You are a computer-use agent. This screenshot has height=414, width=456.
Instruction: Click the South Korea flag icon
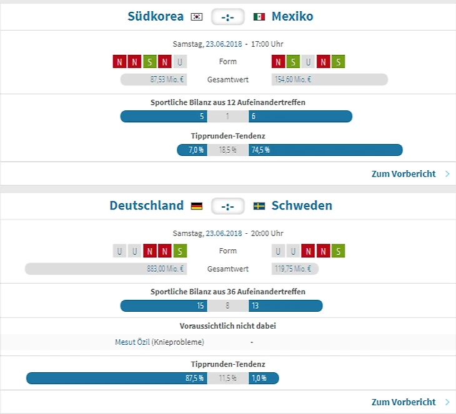[197, 17]
